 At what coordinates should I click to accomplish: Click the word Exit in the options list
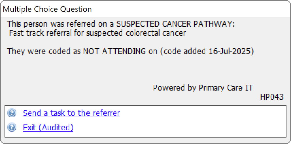(29, 127)
